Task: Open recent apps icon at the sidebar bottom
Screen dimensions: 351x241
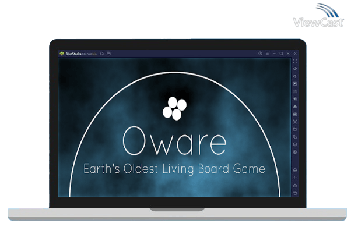Action: 295,193
